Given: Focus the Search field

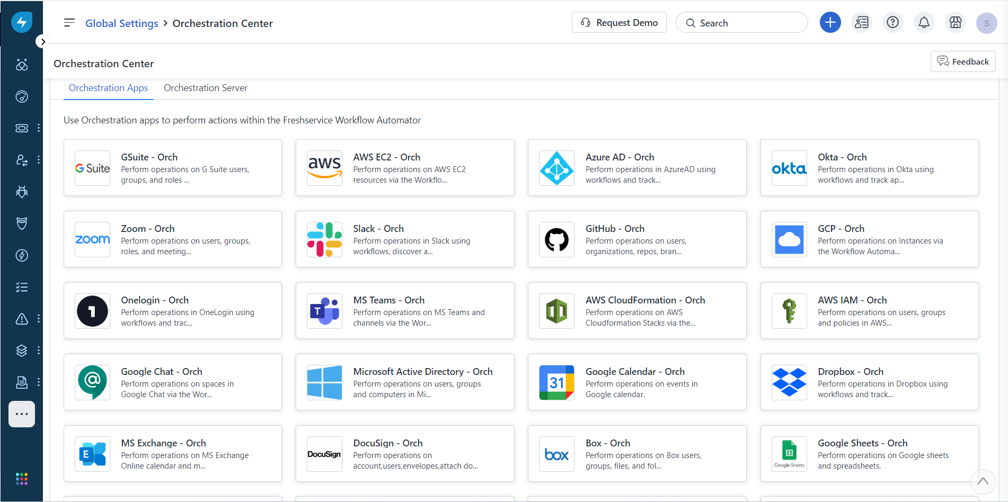Looking at the screenshot, I should click(741, 23).
